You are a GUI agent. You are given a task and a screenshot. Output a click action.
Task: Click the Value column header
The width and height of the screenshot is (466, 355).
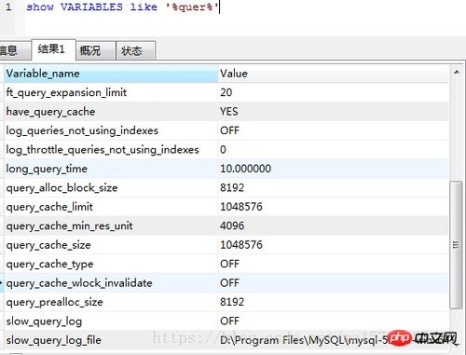tap(334, 74)
